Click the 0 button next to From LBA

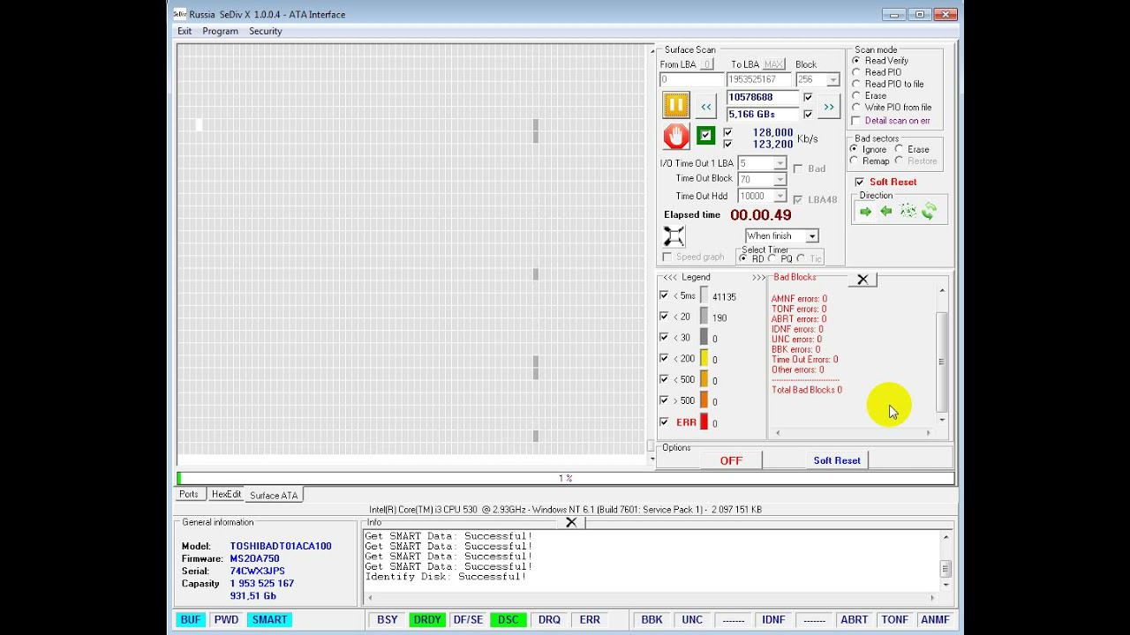(x=707, y=64)
